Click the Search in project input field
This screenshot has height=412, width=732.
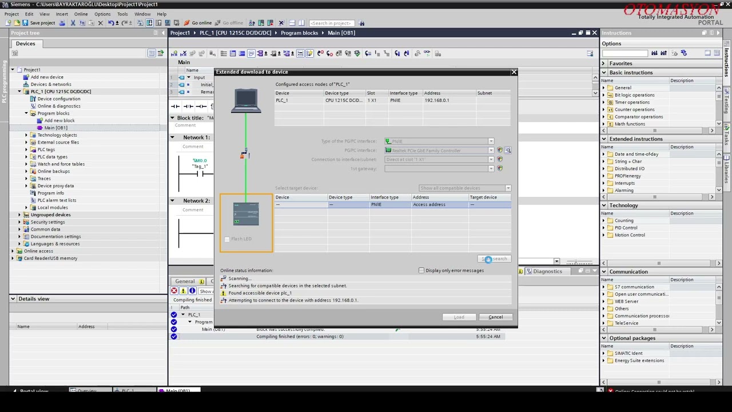331,23
